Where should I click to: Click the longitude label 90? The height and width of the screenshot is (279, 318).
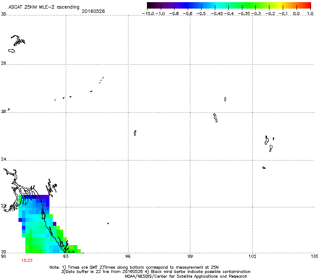coord(3,256)
